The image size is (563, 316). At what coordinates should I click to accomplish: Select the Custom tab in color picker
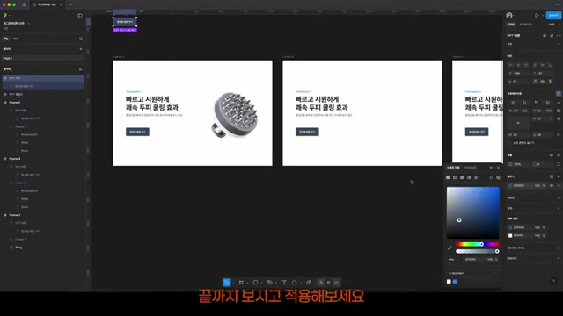[x=453, y=168]
